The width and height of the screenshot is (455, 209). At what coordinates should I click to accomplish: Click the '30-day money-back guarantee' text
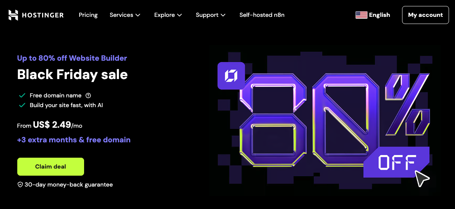click(69, 185)
